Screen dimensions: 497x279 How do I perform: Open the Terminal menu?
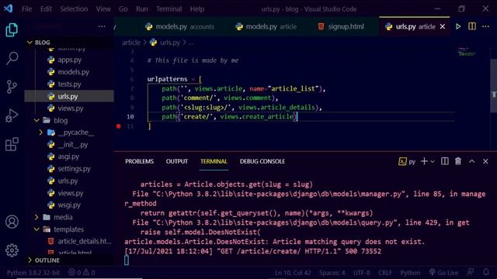tap(169, 9)
